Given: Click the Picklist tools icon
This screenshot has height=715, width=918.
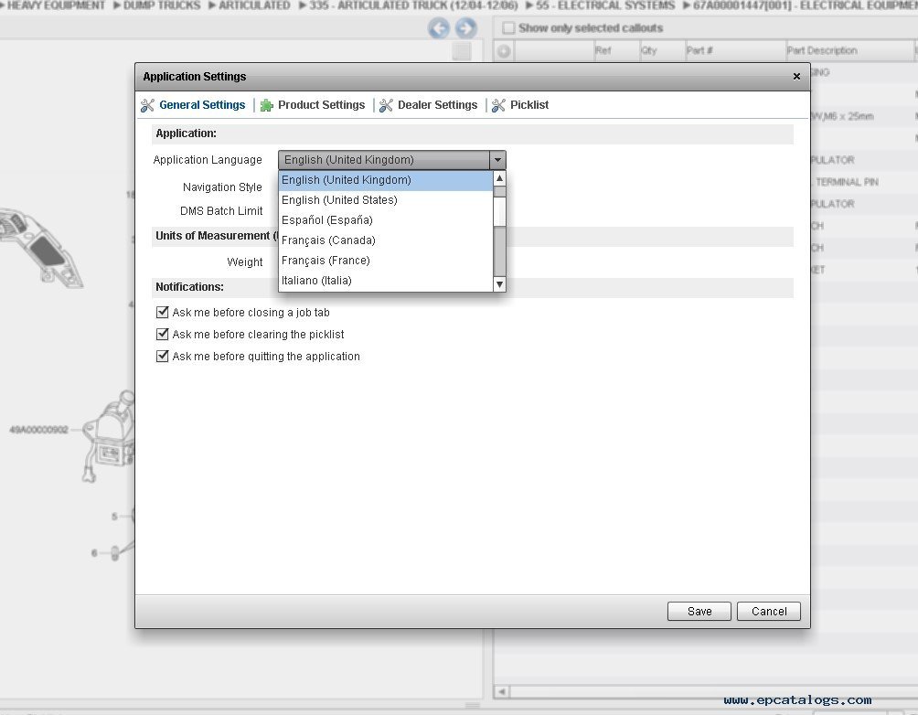Looking at the screenshot, I should (x=498, y=105).
